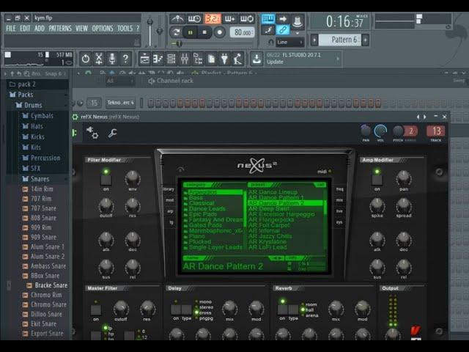
Task: Switch pattern/song mode button
Action: point(177,32)
